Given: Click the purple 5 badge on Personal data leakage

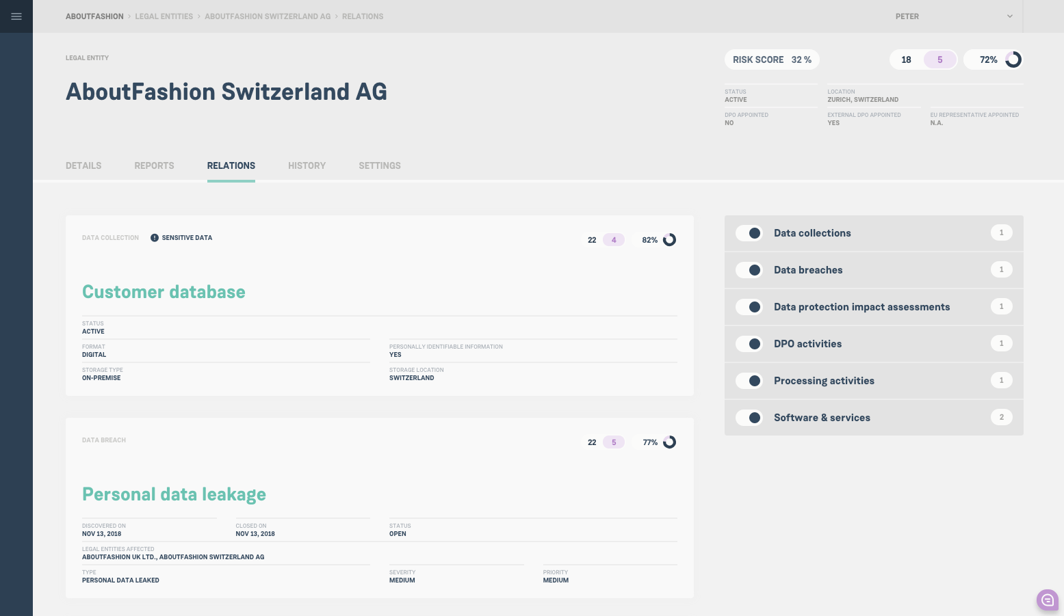Looking at the screenshot, I should tap(614, 442).
